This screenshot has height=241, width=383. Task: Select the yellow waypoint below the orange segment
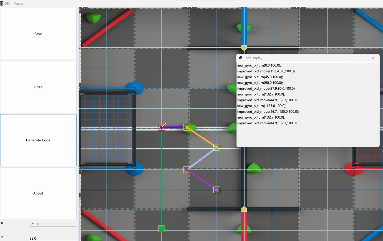216,147
